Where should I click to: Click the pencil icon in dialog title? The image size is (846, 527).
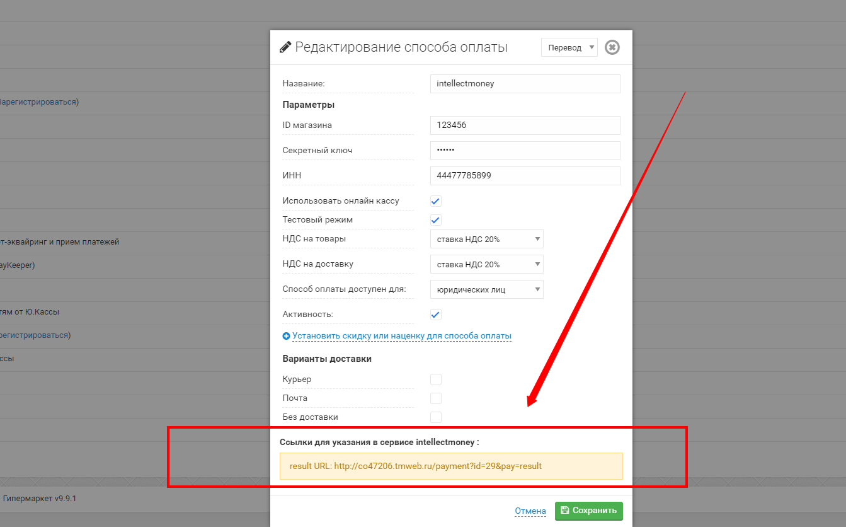point(285,47)
